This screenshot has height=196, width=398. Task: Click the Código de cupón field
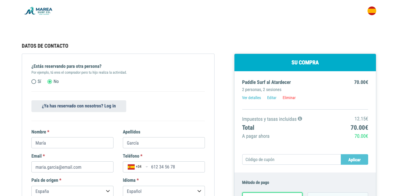pos(291,159)
